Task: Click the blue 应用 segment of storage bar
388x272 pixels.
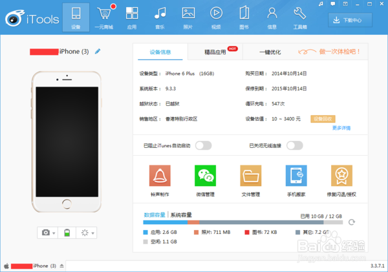Action: (166, 222)
